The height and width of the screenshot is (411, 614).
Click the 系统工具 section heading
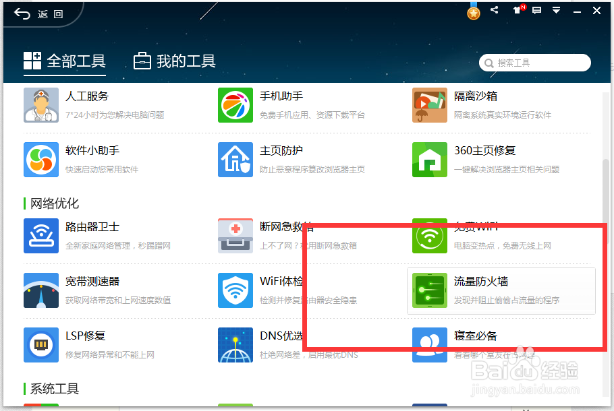(55, 389)
